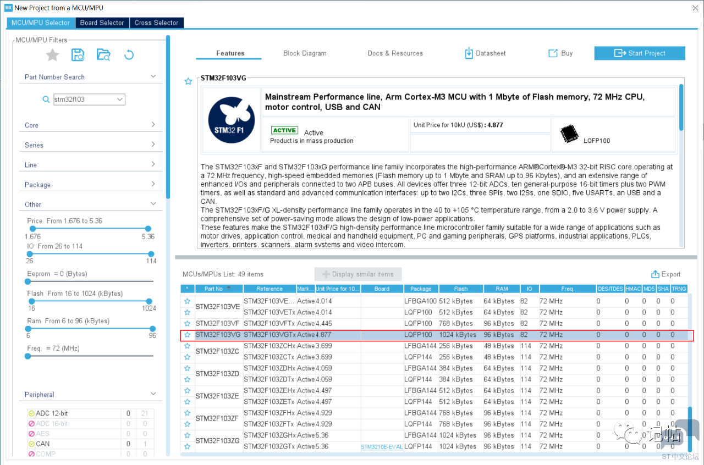Toggle favorite star for STM32F103ZFTx row
The width and height of the screenshot is (704, 465).
(x=187, y=424)
